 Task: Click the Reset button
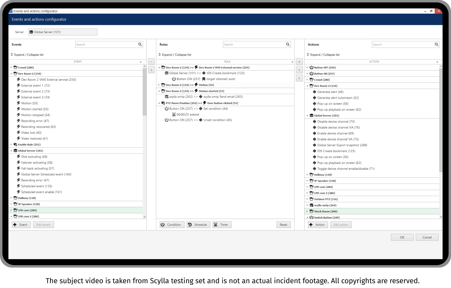(x=284, y=225)
